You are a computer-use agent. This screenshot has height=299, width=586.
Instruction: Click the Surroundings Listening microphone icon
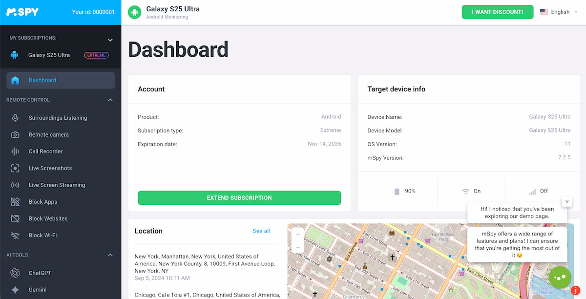15,118
